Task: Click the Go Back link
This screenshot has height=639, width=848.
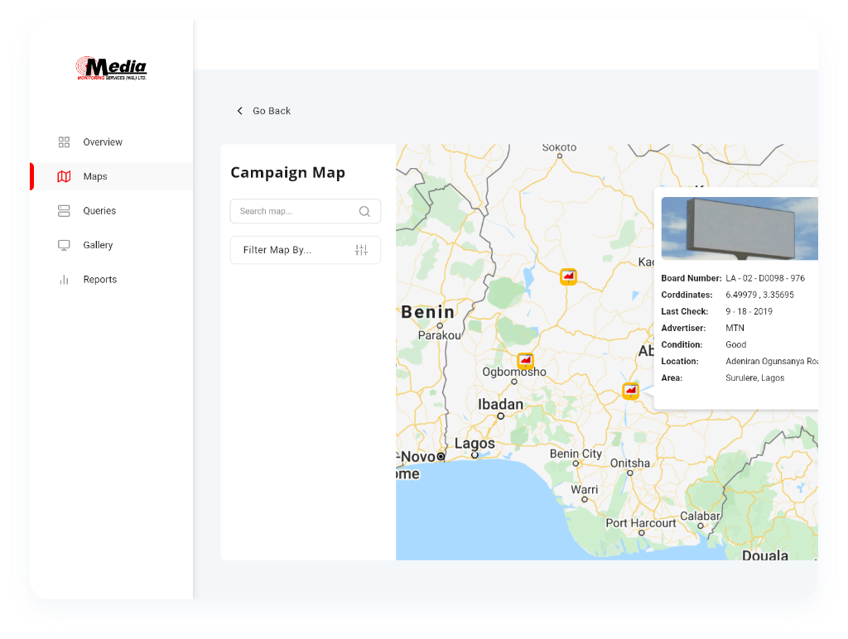Action: click(x=272, y=111)
